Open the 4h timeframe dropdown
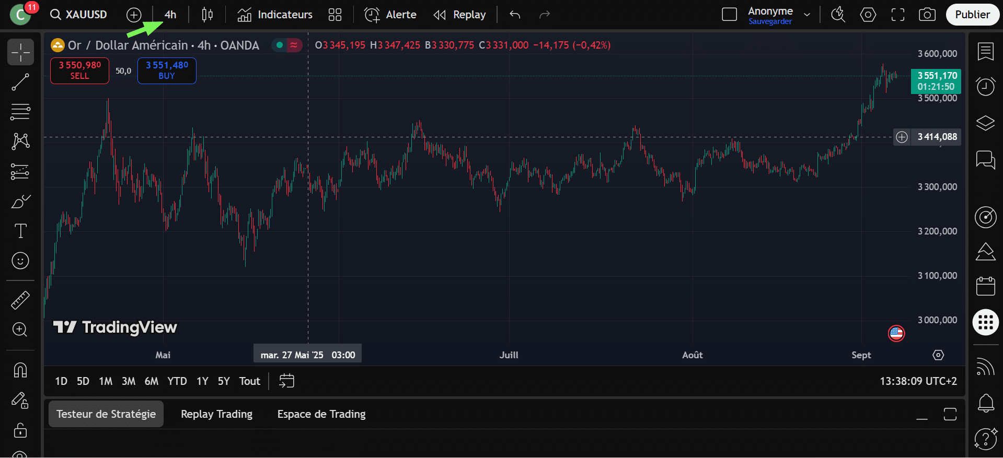Viewport: 1003px width, 458px height. [x=170, y=15]
